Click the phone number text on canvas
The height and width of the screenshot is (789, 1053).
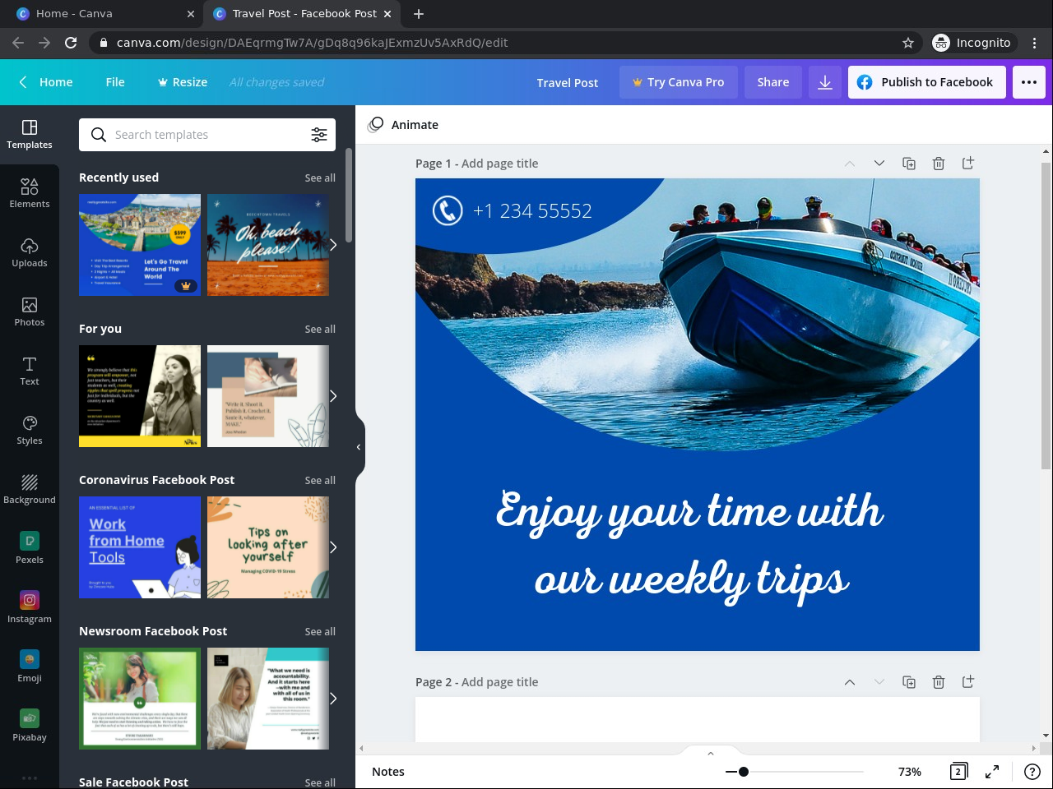click(x=532, y=211)
